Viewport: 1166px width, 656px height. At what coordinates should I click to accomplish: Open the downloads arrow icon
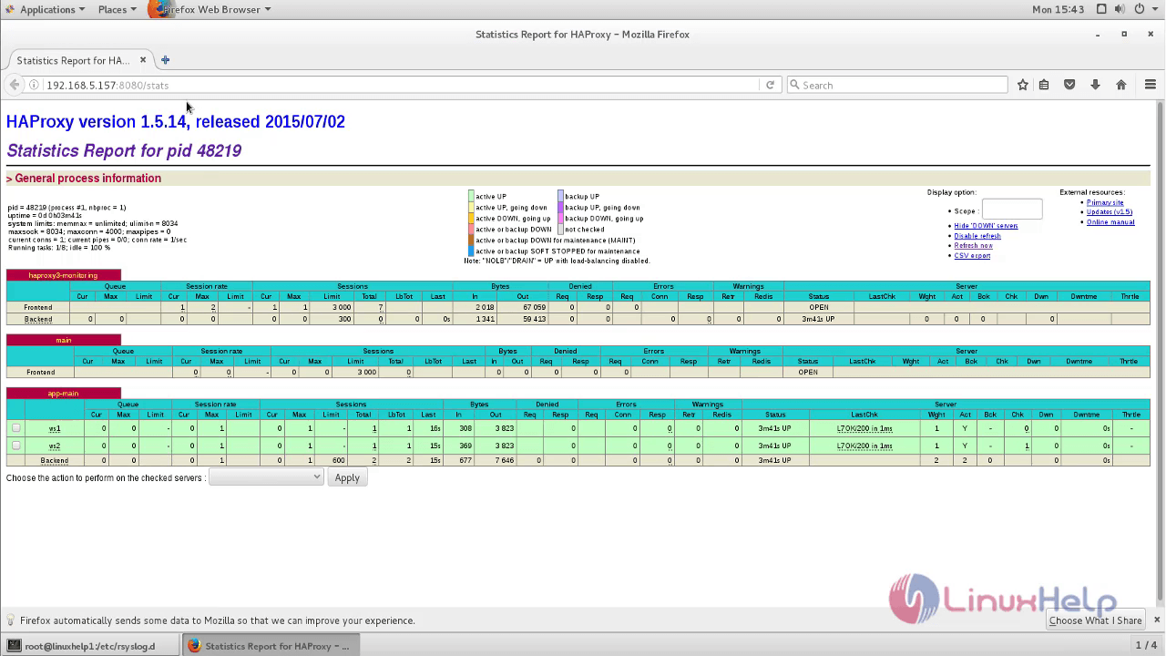[x=1095, y=85]
